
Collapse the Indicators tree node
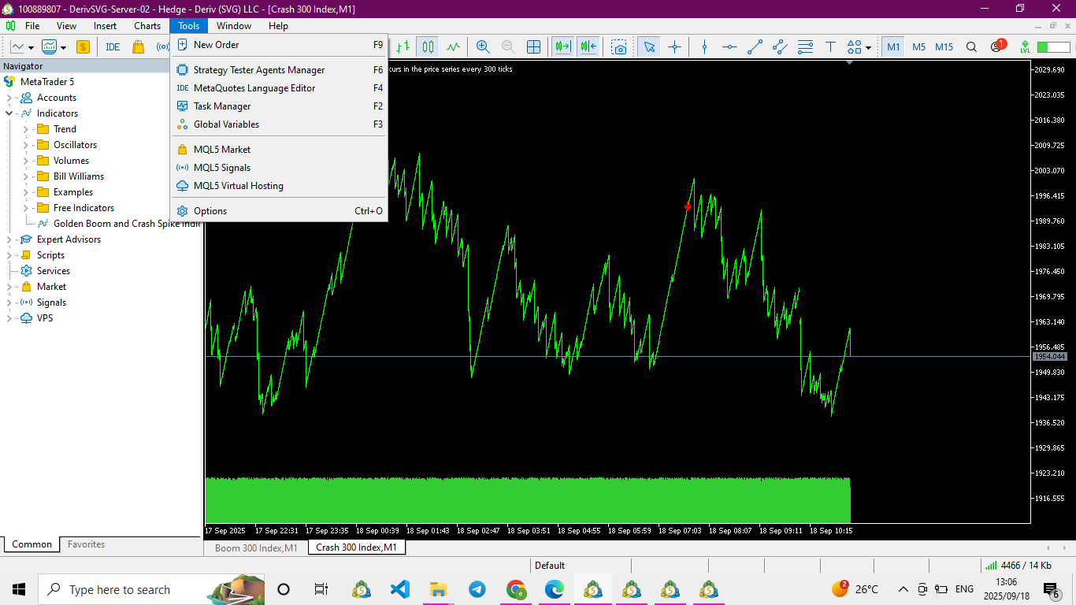tap(9, 113)
